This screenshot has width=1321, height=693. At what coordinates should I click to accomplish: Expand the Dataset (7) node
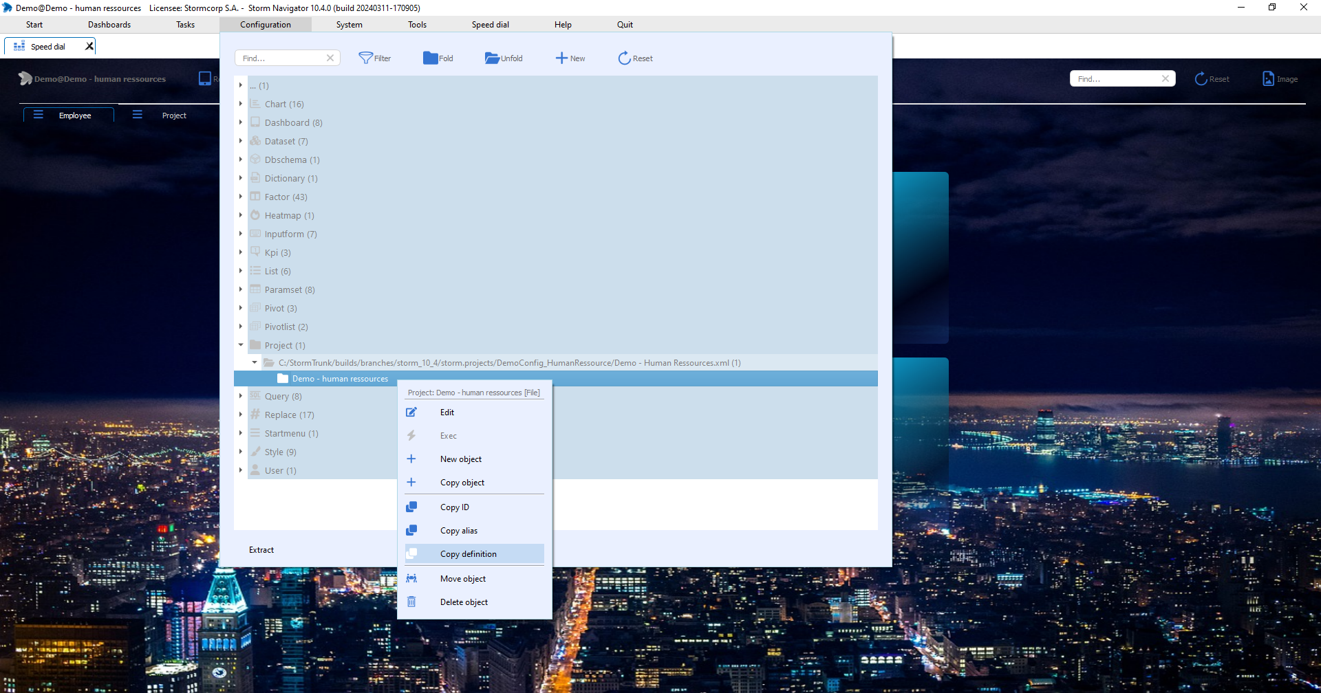coord(241,141)
